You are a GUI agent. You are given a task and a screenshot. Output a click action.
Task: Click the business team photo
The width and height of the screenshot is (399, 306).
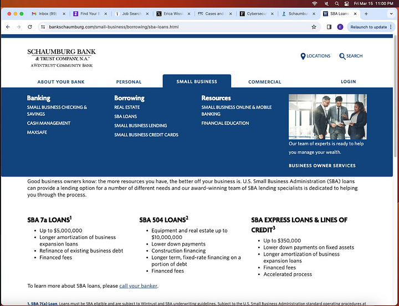328,117
